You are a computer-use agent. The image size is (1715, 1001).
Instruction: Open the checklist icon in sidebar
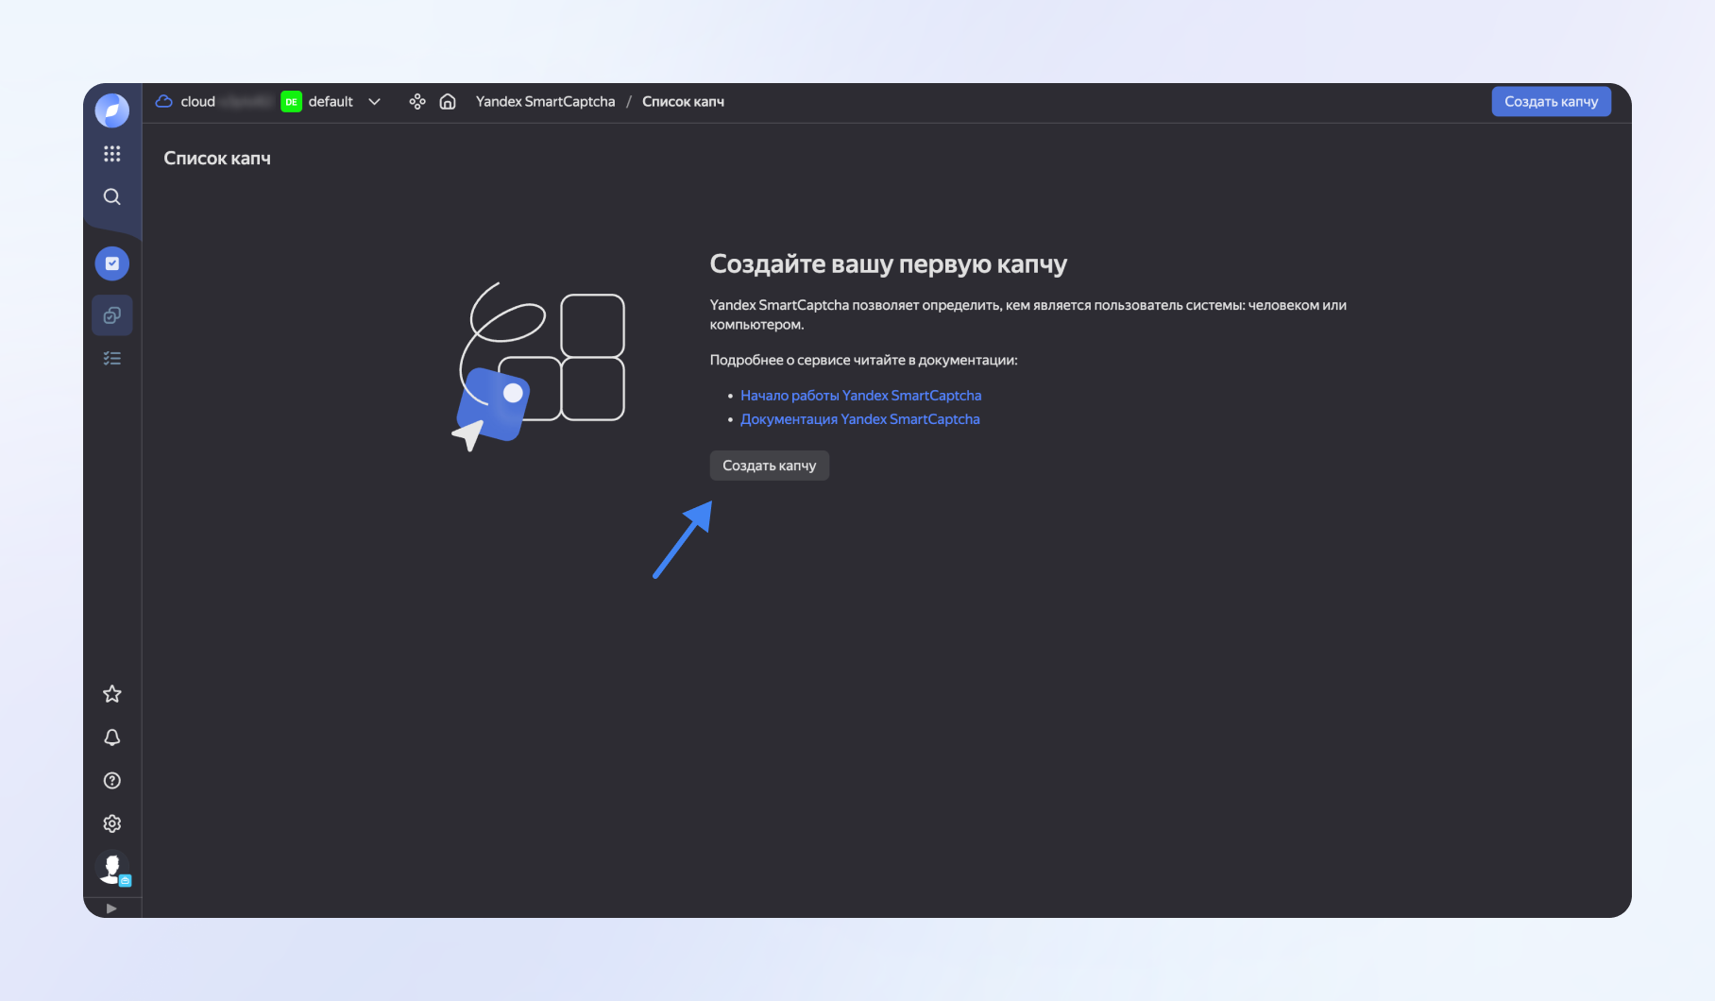pos(111,359)
